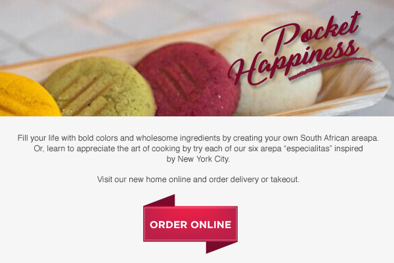This screenshot has width=394, height=263.
Task: Click the 'South African areapa' text
Action: tap(339, 138)
